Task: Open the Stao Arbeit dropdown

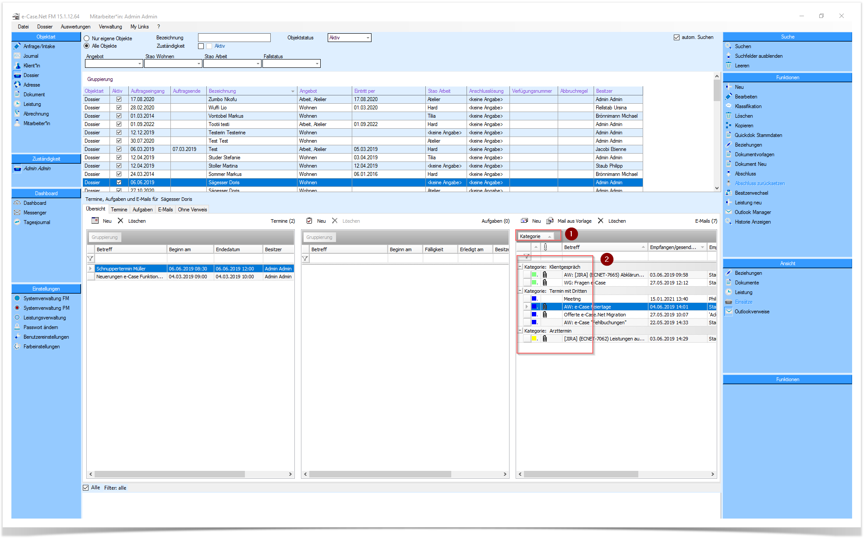Action: pos(258,64)
